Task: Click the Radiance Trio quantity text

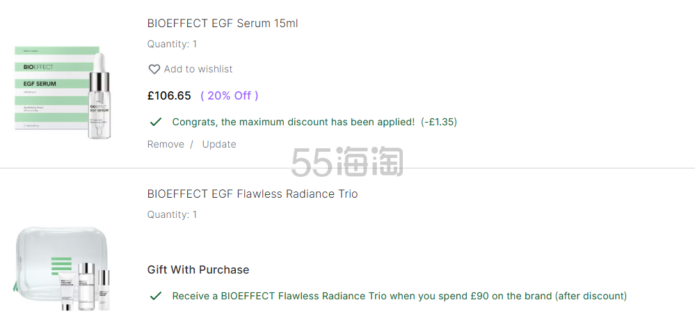Action: click(172, 214)
